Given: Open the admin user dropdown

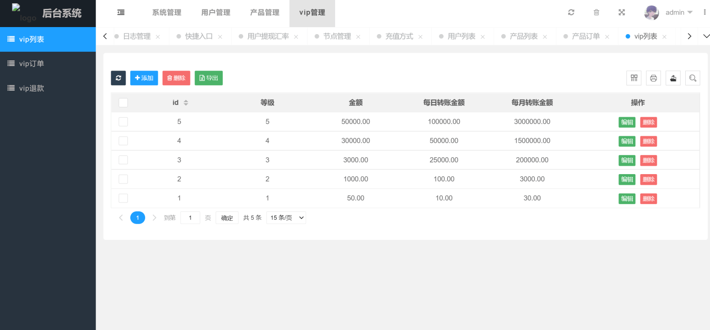Looking at the screenshot, I should (x=679, y=13).
